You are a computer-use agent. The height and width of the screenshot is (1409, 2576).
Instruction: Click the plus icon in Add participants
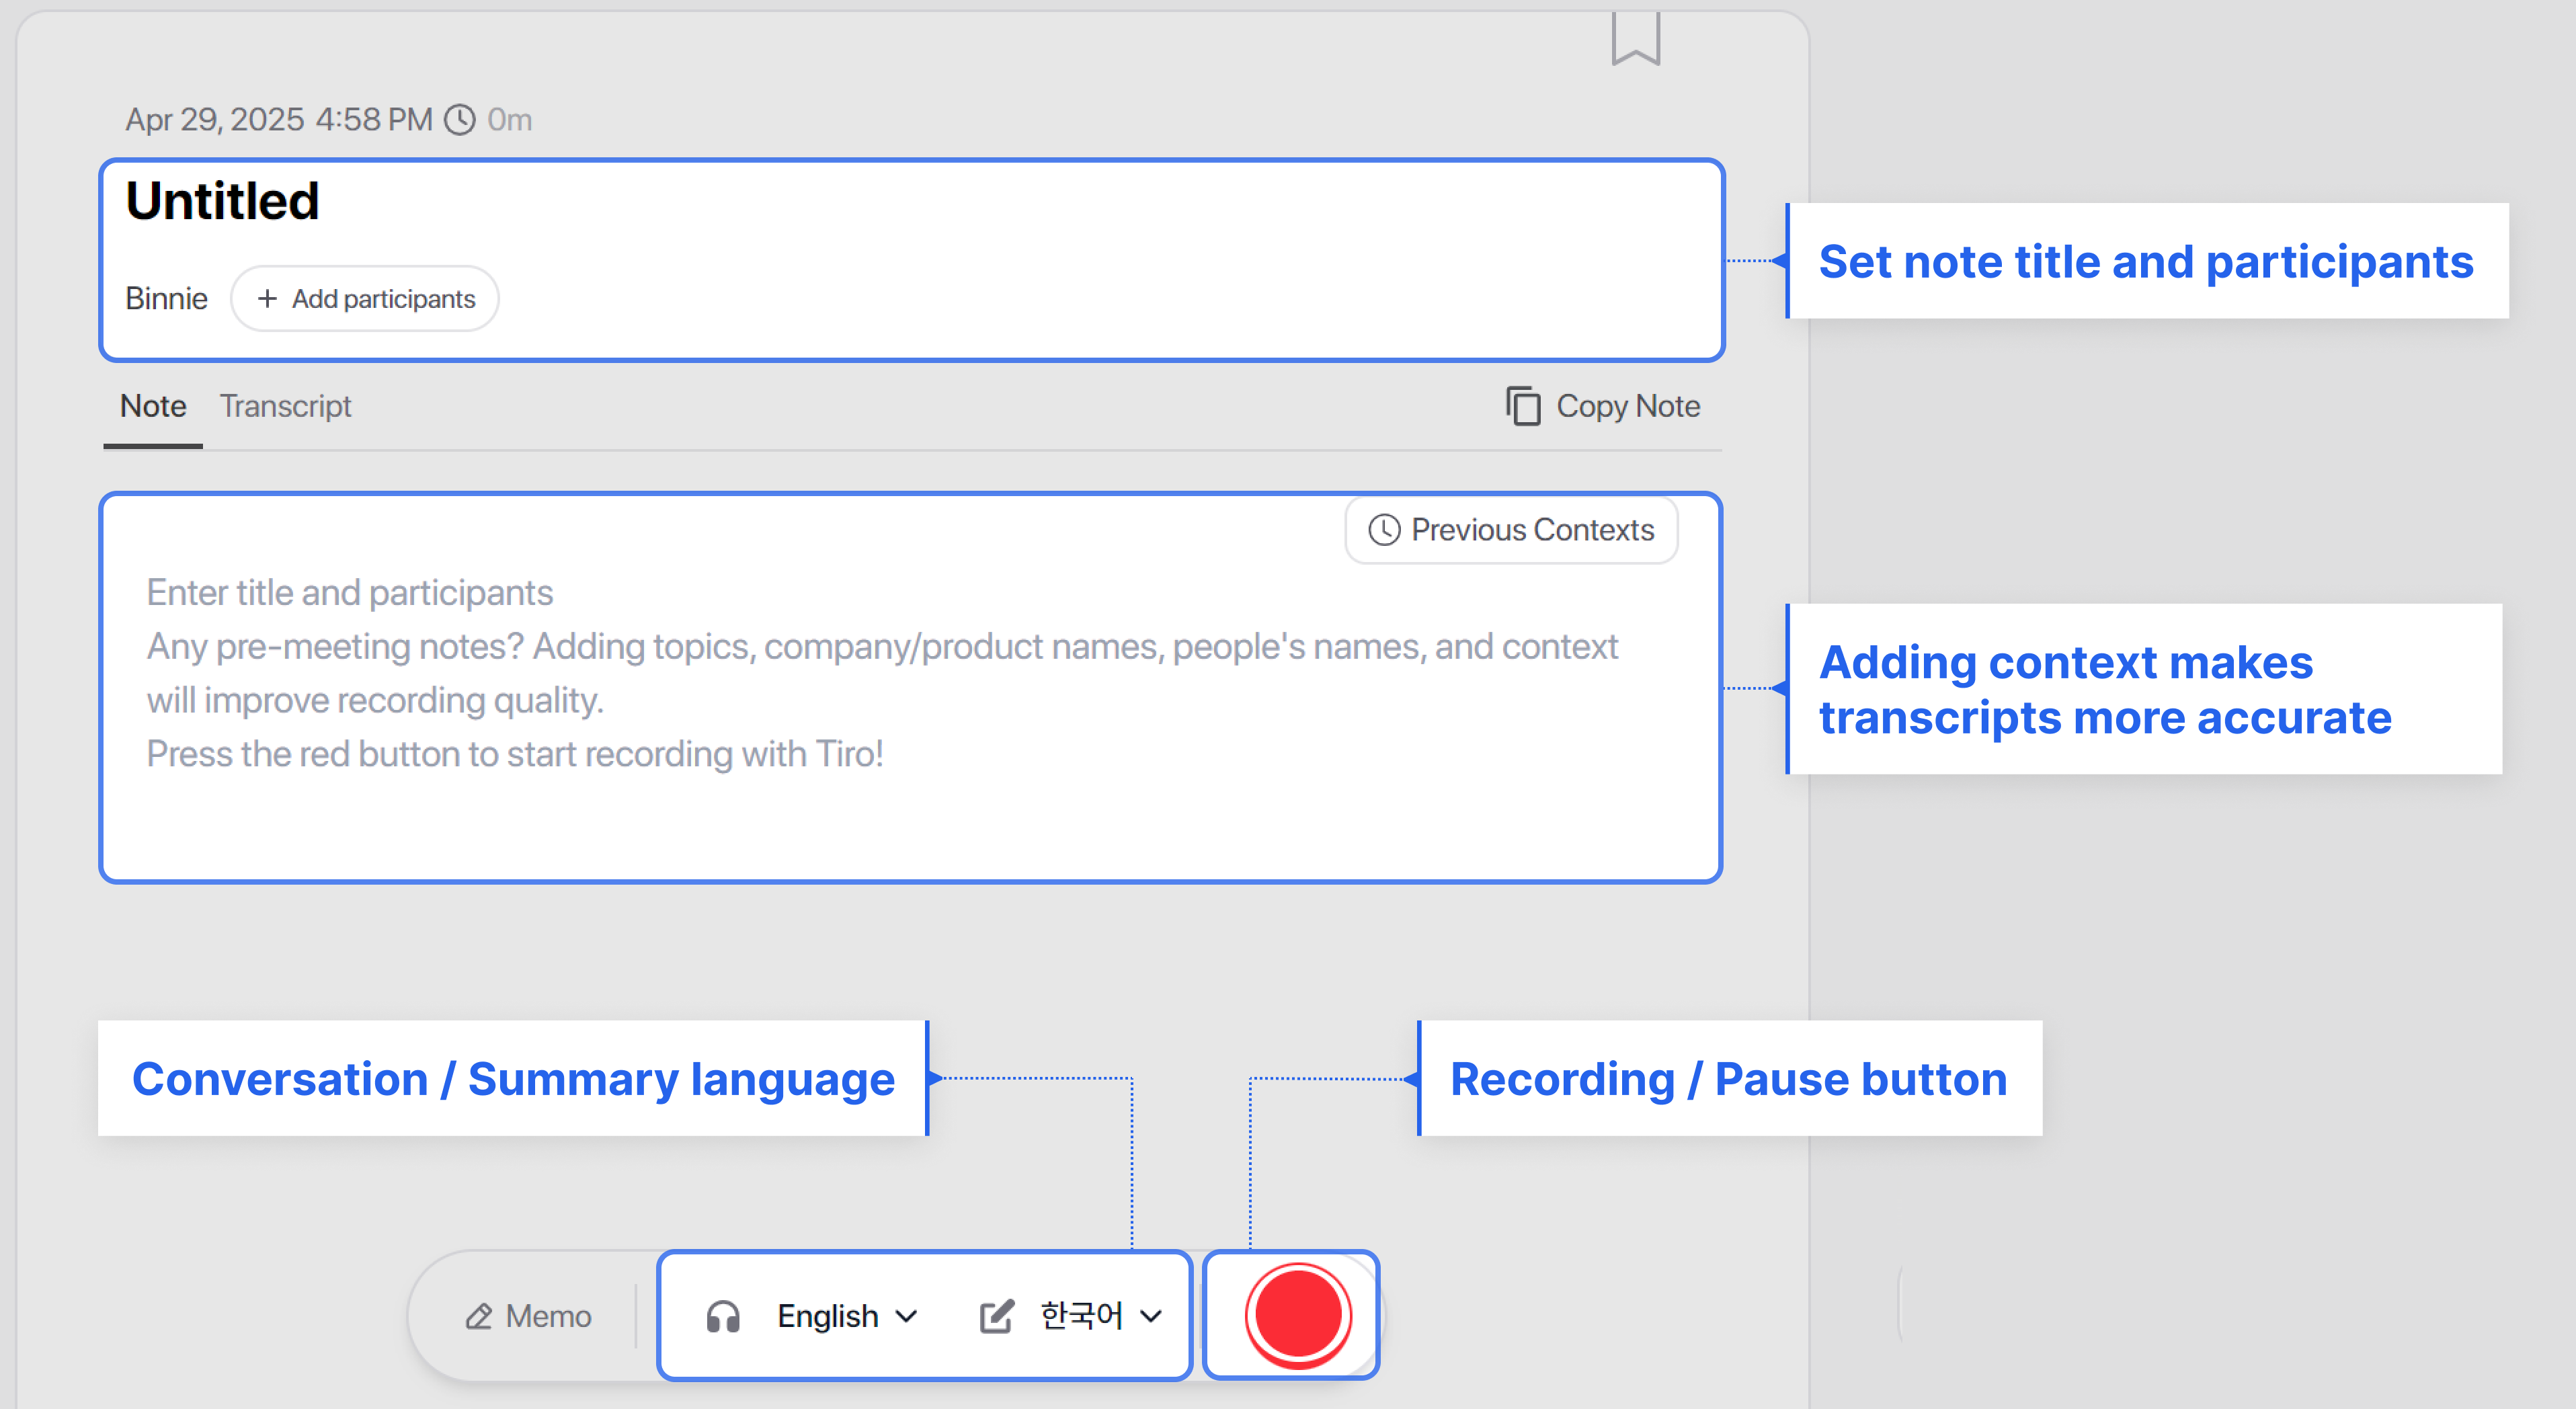pos(267,299)
